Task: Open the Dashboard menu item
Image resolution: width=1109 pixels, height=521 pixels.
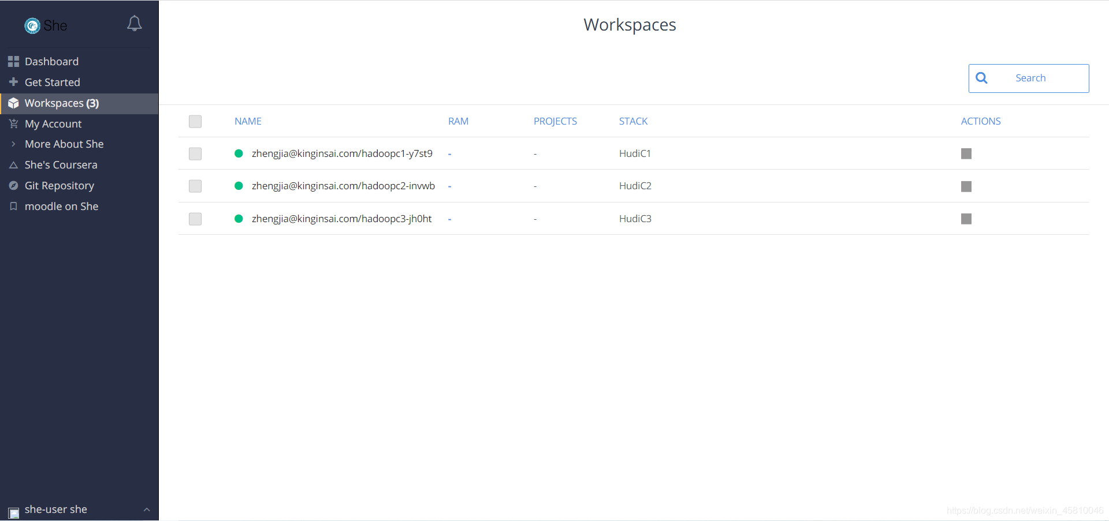Action: click(79, 61)
